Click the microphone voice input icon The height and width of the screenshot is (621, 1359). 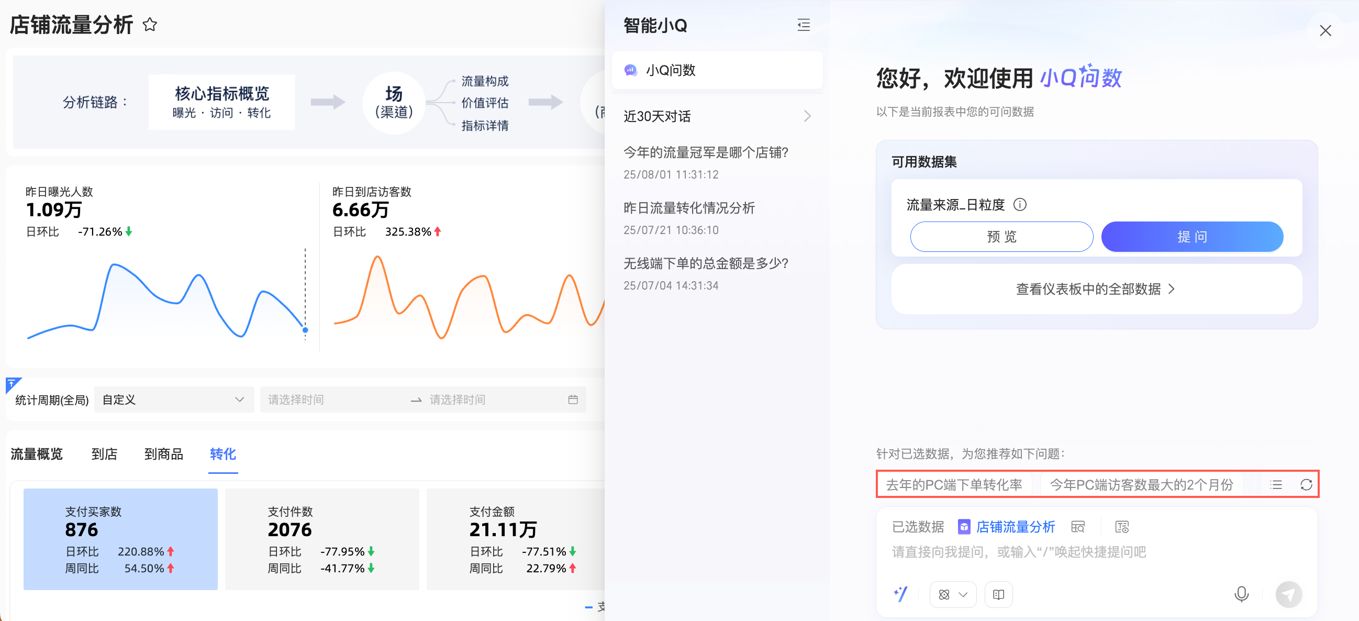1241,594
